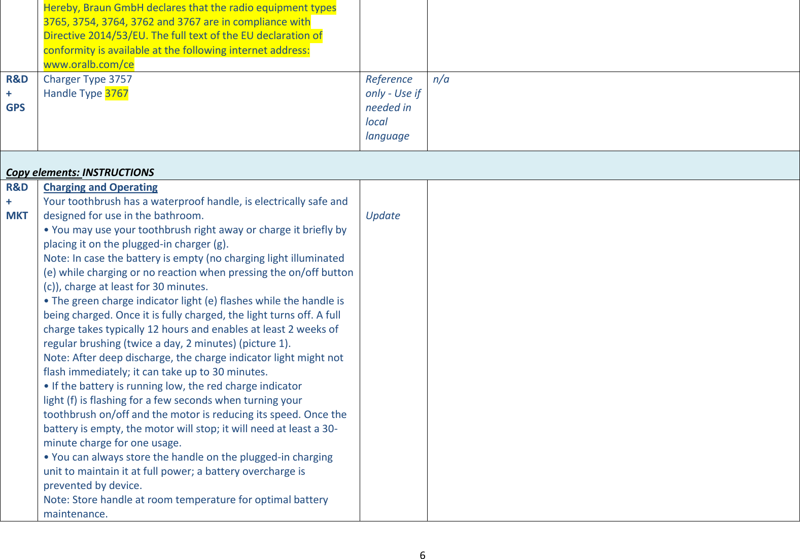The image size is (800, 559).
Task: Click 'You can always store the handle' bullet
Action: [188, 457]
